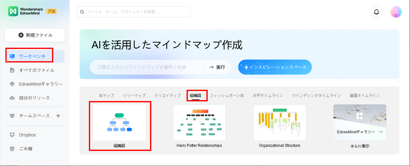Switch to the クリエイティブ tab

point(167,96)
